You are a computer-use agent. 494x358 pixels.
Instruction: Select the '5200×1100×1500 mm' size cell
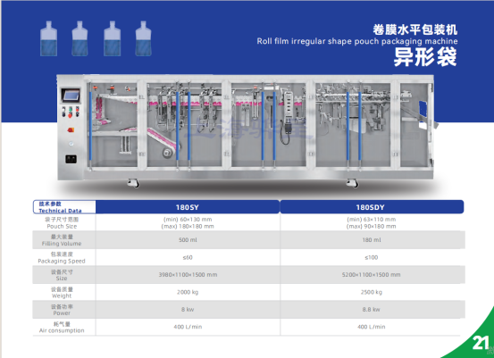tap(372, 275)
